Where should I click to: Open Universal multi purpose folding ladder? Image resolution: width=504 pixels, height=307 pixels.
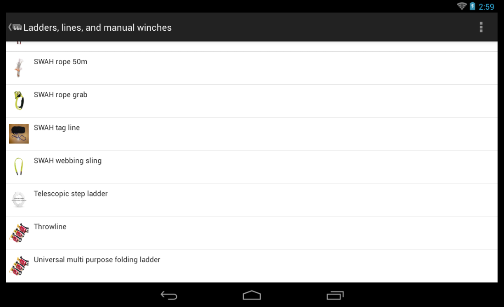pos(252,266)
